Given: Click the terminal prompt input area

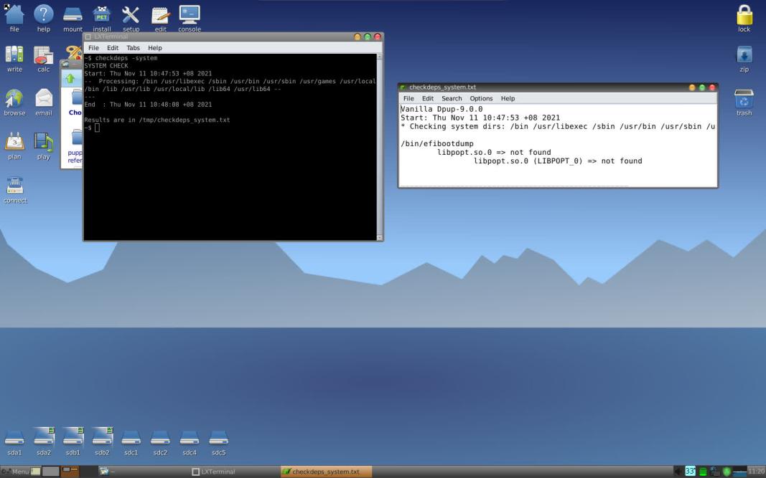Looking at the screenshot, I should tap(97, 128).
